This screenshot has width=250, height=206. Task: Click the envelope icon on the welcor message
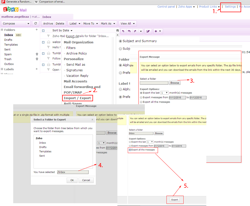pos(49,42)
